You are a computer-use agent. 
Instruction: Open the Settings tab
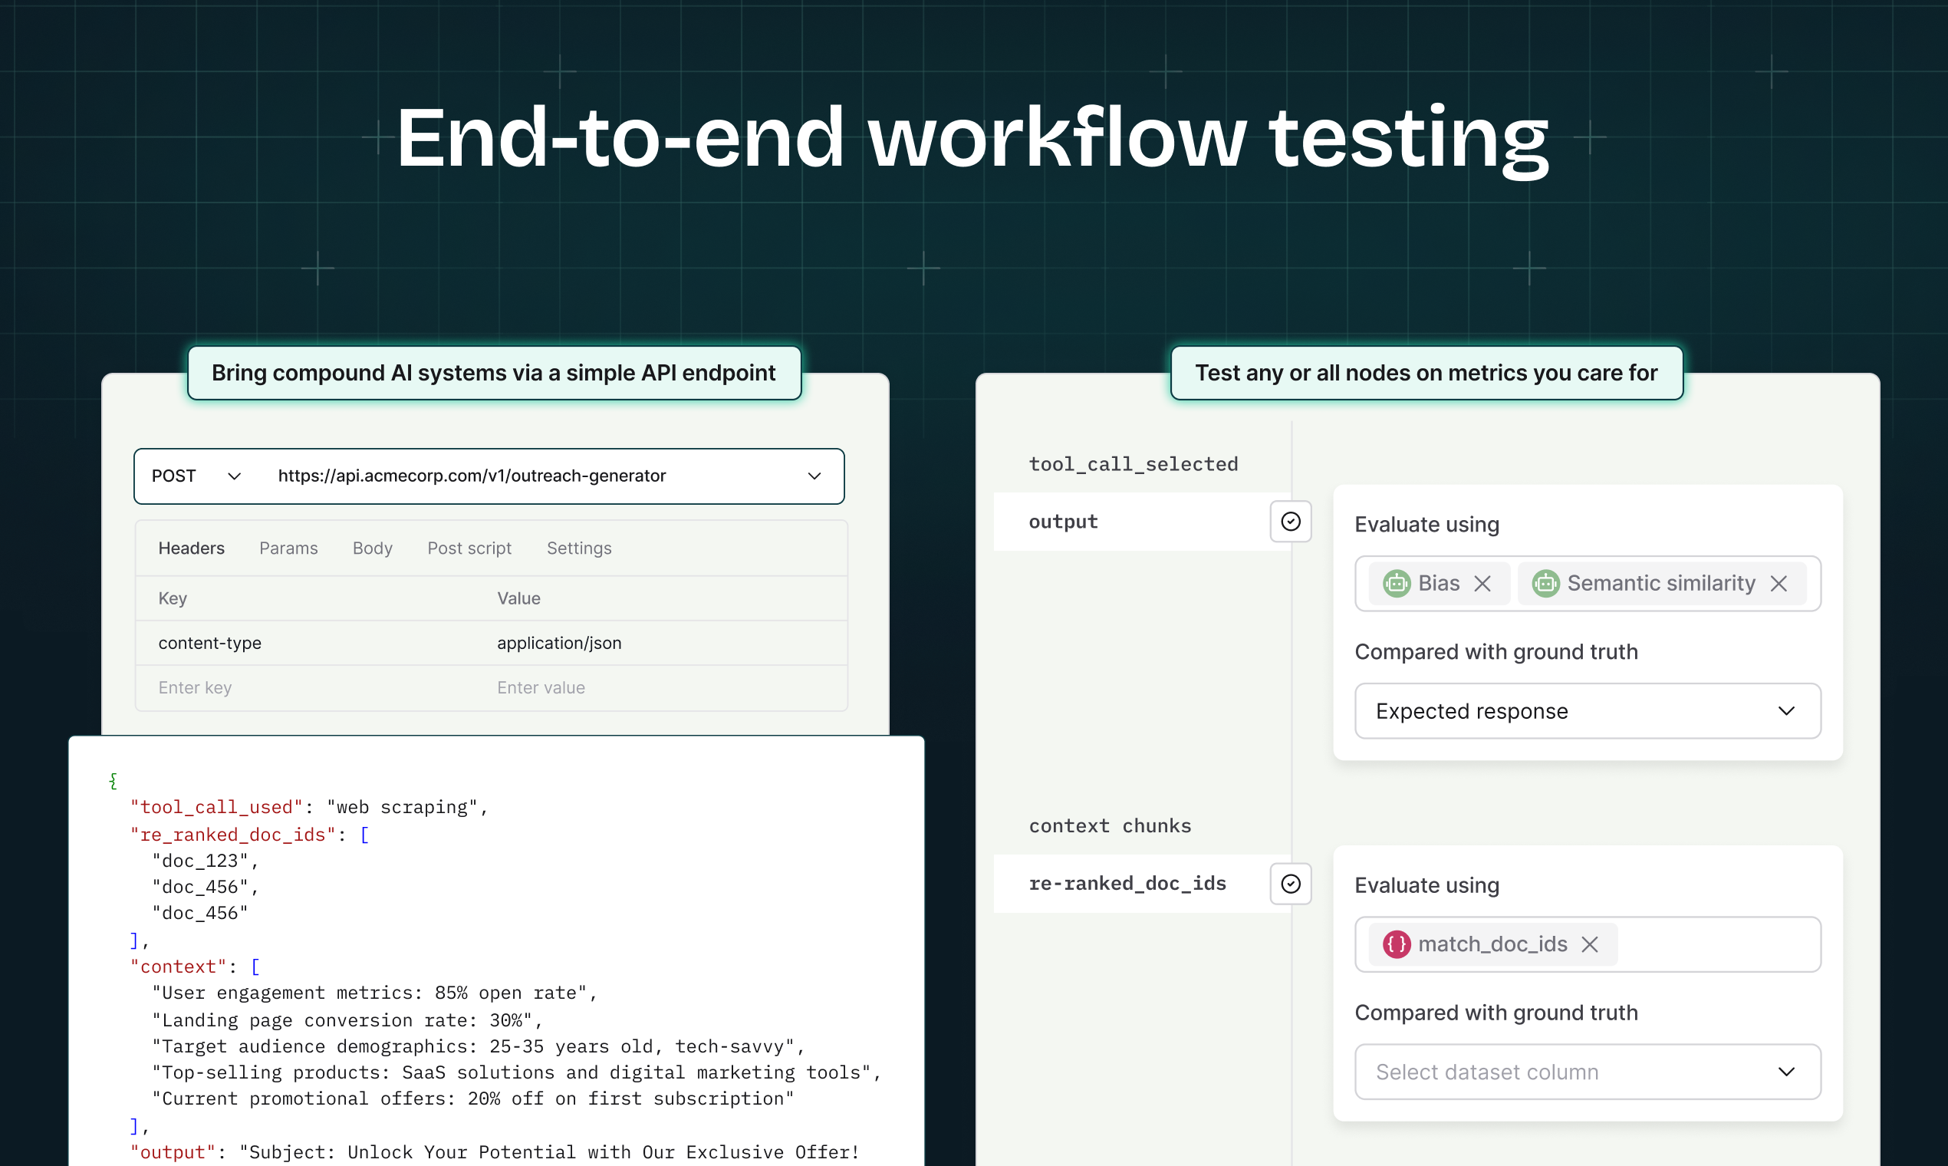tap(579, 548)
